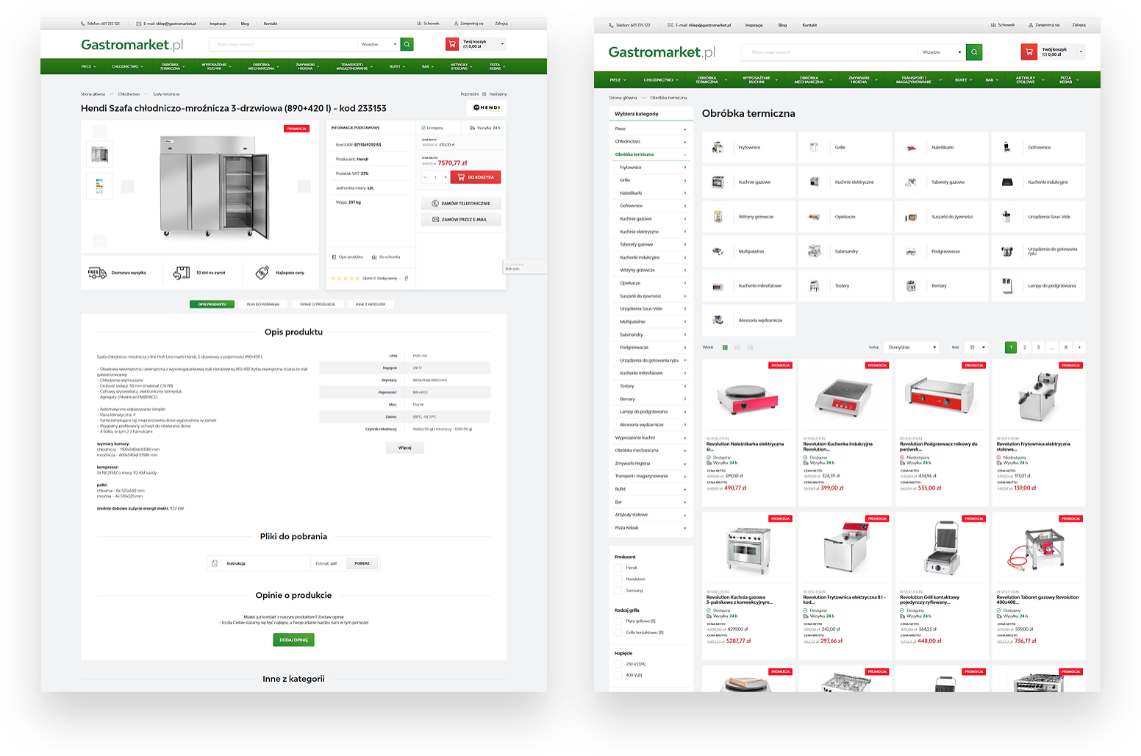Screen dimensions: 1141x756
Task: Click the Pobierz button for Instrukcja
Action: coord(362,563)
